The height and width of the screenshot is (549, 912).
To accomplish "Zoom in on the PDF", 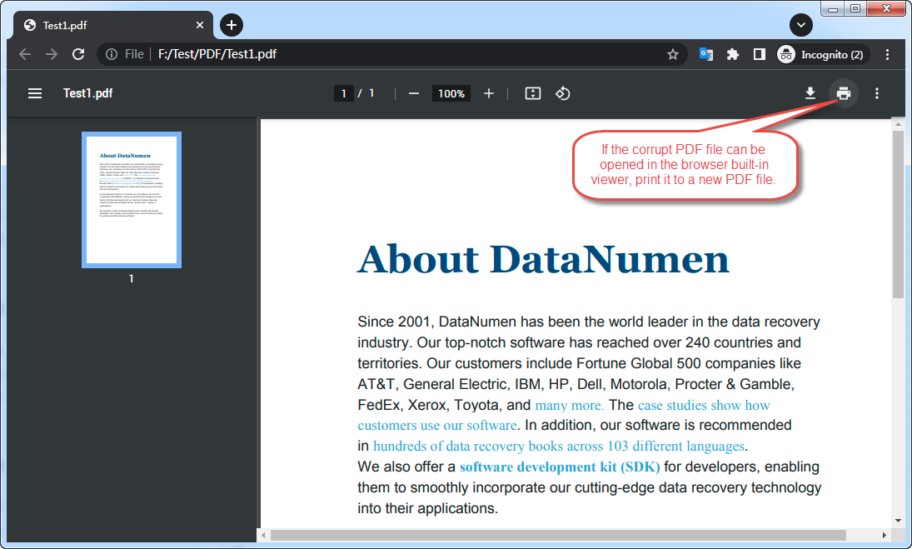I will [x=489, y=93].
